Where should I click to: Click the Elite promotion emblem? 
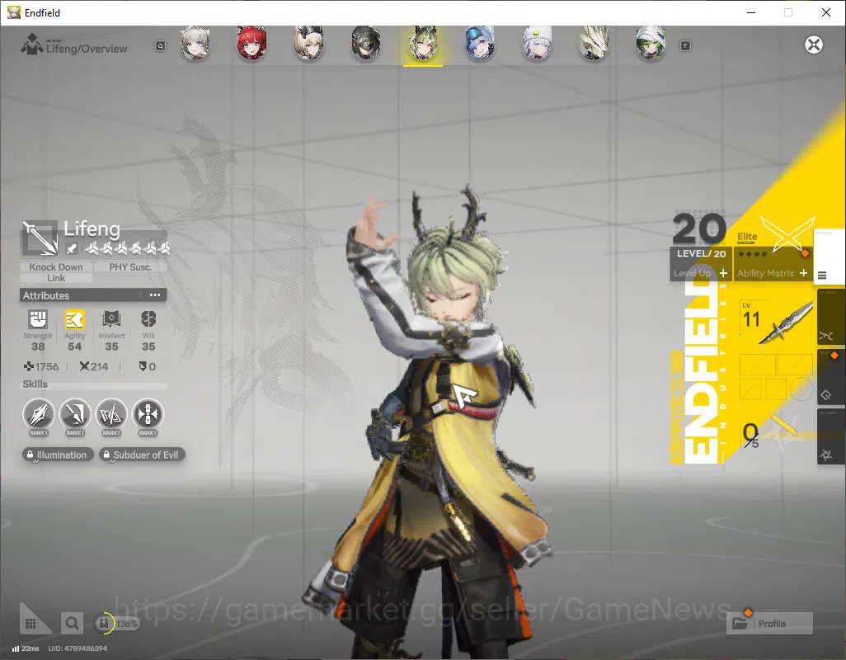click(787, 233)
